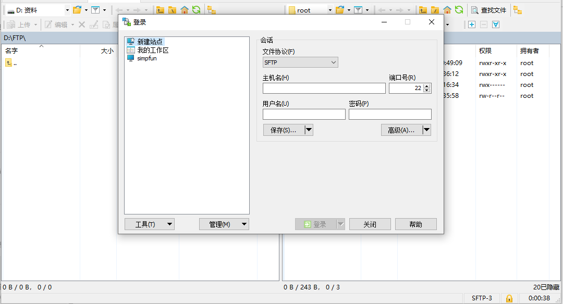Click the 主机名 host name input field
This screenshot has height=304, width=563.
tap(324, 88)
